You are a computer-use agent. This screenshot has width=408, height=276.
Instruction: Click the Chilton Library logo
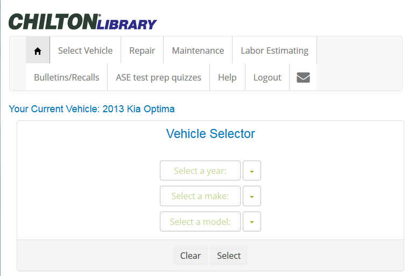[82, 21]
